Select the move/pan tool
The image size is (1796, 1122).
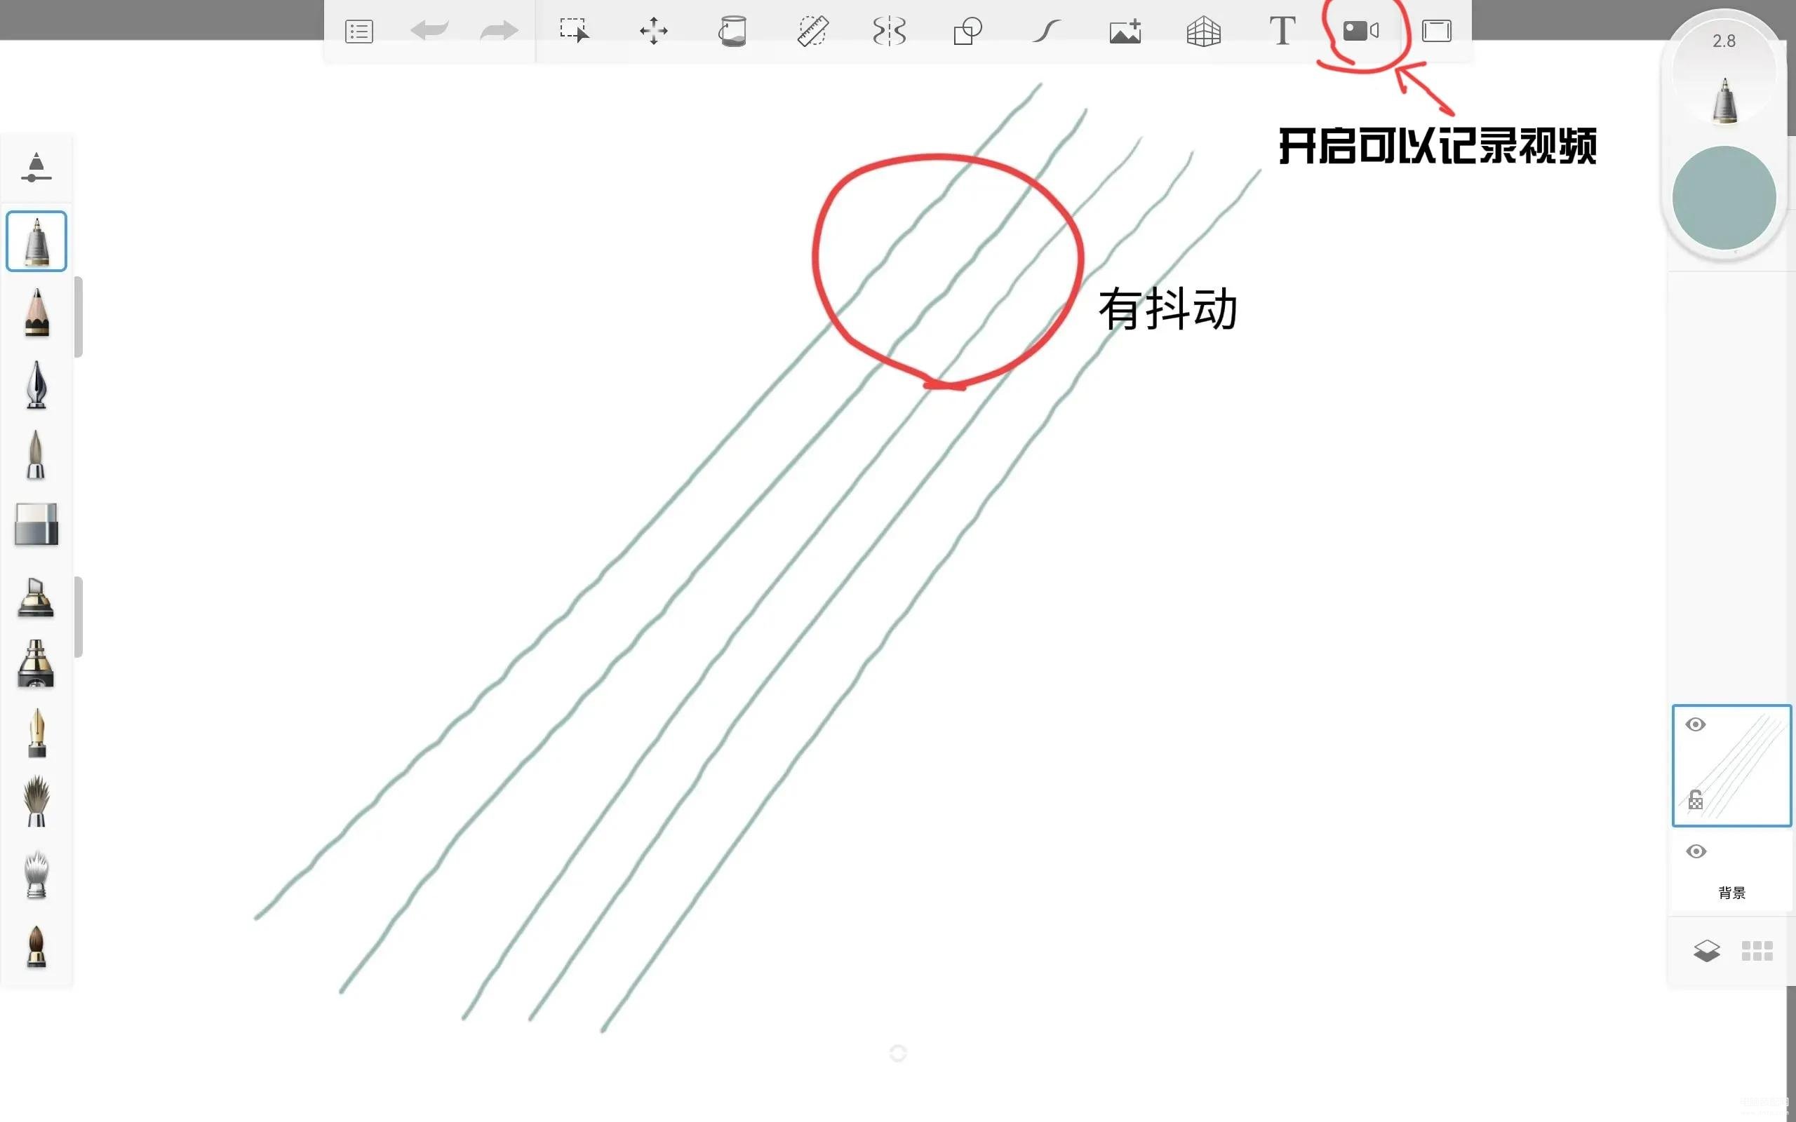(652, 29)
